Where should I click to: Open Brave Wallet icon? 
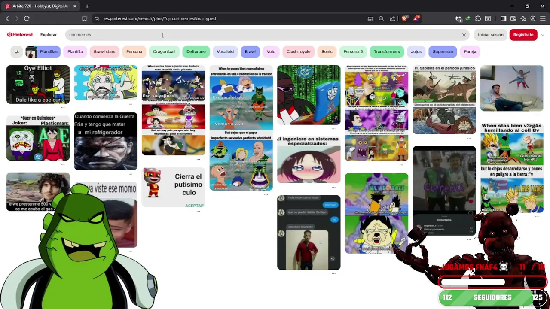pos(513,18)
